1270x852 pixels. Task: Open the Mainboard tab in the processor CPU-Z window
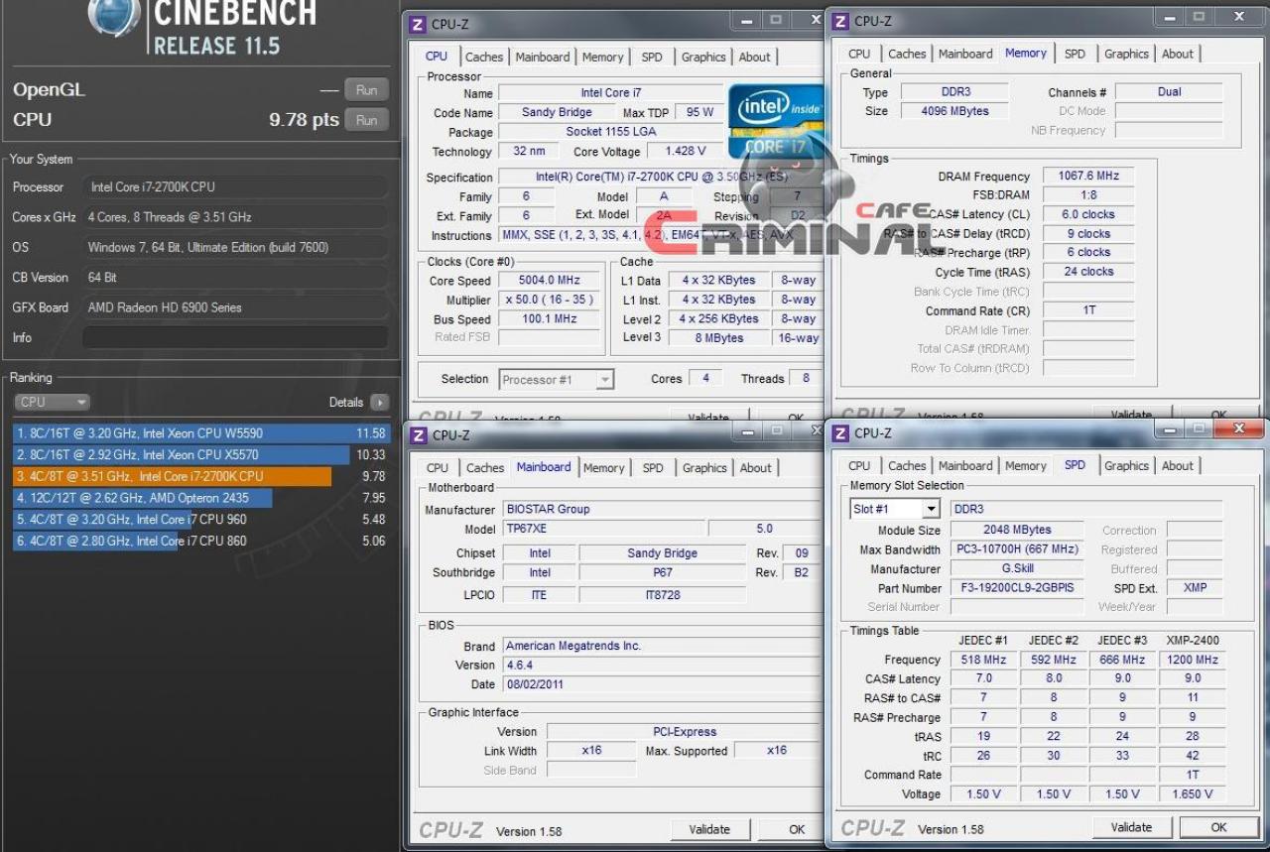tap(543, 58)
